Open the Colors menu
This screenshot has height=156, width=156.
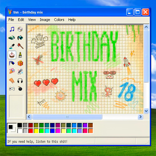[59, 20]
